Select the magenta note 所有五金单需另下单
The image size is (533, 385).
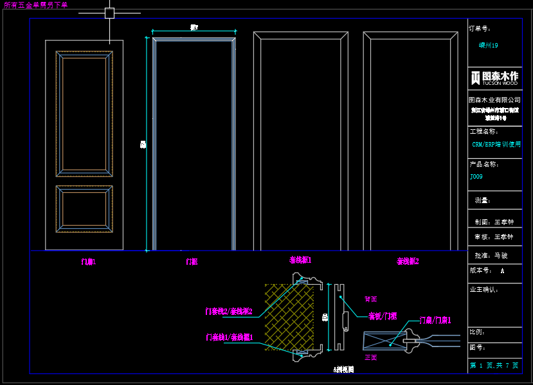point(35,4)
